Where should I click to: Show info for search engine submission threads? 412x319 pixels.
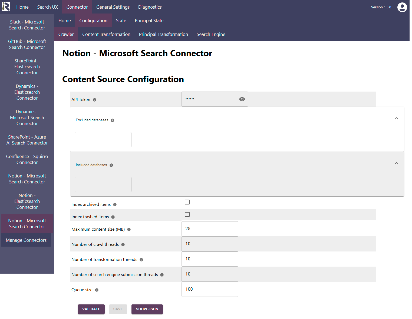pyautogui.click(x=162, y=275)
